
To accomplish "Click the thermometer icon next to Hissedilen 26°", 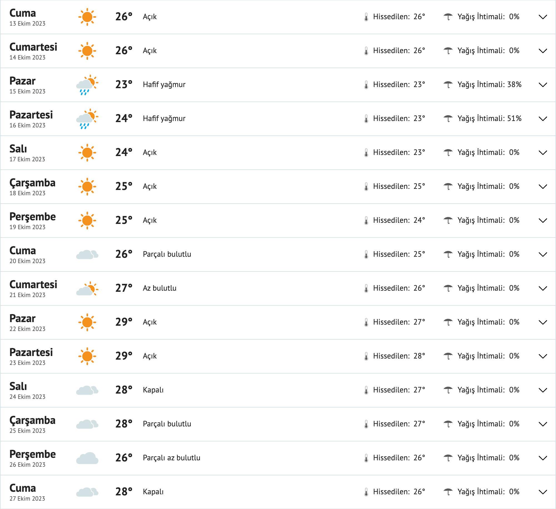I will tap(366, 17).
